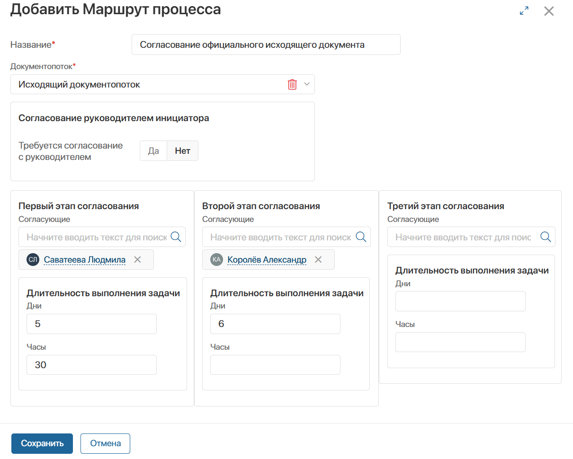Viewport: 573px width, 459px height.
Task: Open the Документопоток dropdown
Action: pos(307,84)
